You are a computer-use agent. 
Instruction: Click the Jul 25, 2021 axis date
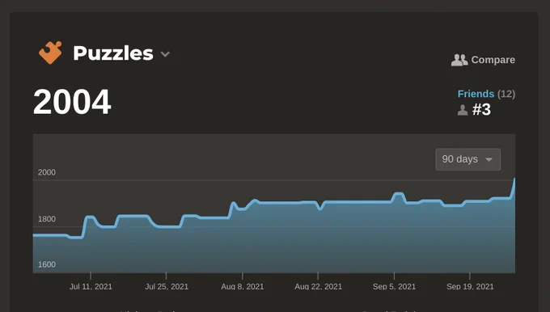[167, 286]
